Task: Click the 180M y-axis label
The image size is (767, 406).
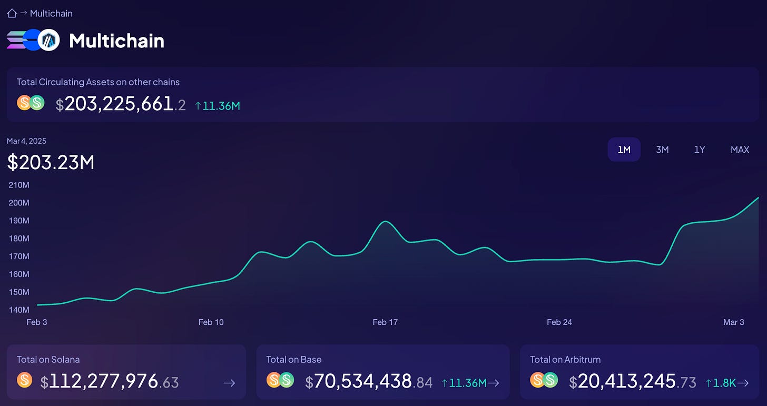Action: coord(19,239)
